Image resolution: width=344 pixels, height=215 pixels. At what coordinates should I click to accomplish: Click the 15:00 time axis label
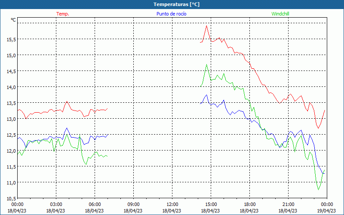211,205
